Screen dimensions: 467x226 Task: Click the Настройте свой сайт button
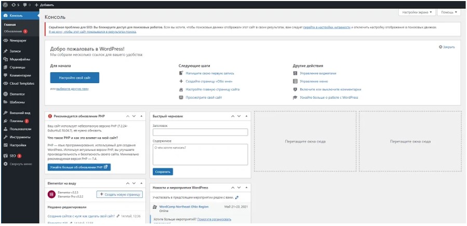pos(75,78)
